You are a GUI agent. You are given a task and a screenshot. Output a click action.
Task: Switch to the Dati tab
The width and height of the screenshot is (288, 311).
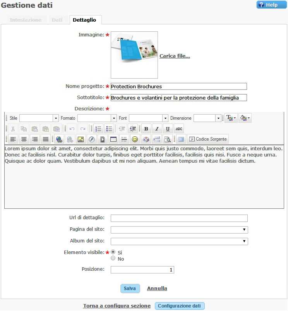(x=57, y=20)
